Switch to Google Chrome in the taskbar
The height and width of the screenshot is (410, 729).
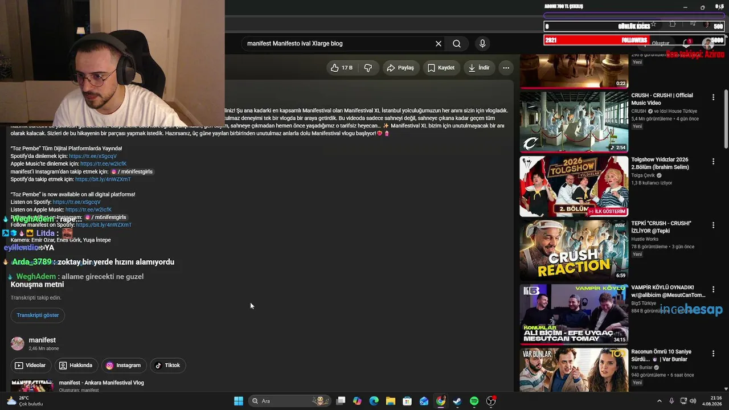click(441, 401)
